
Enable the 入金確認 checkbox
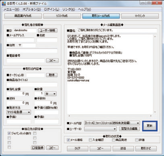[x=90, y=140]
